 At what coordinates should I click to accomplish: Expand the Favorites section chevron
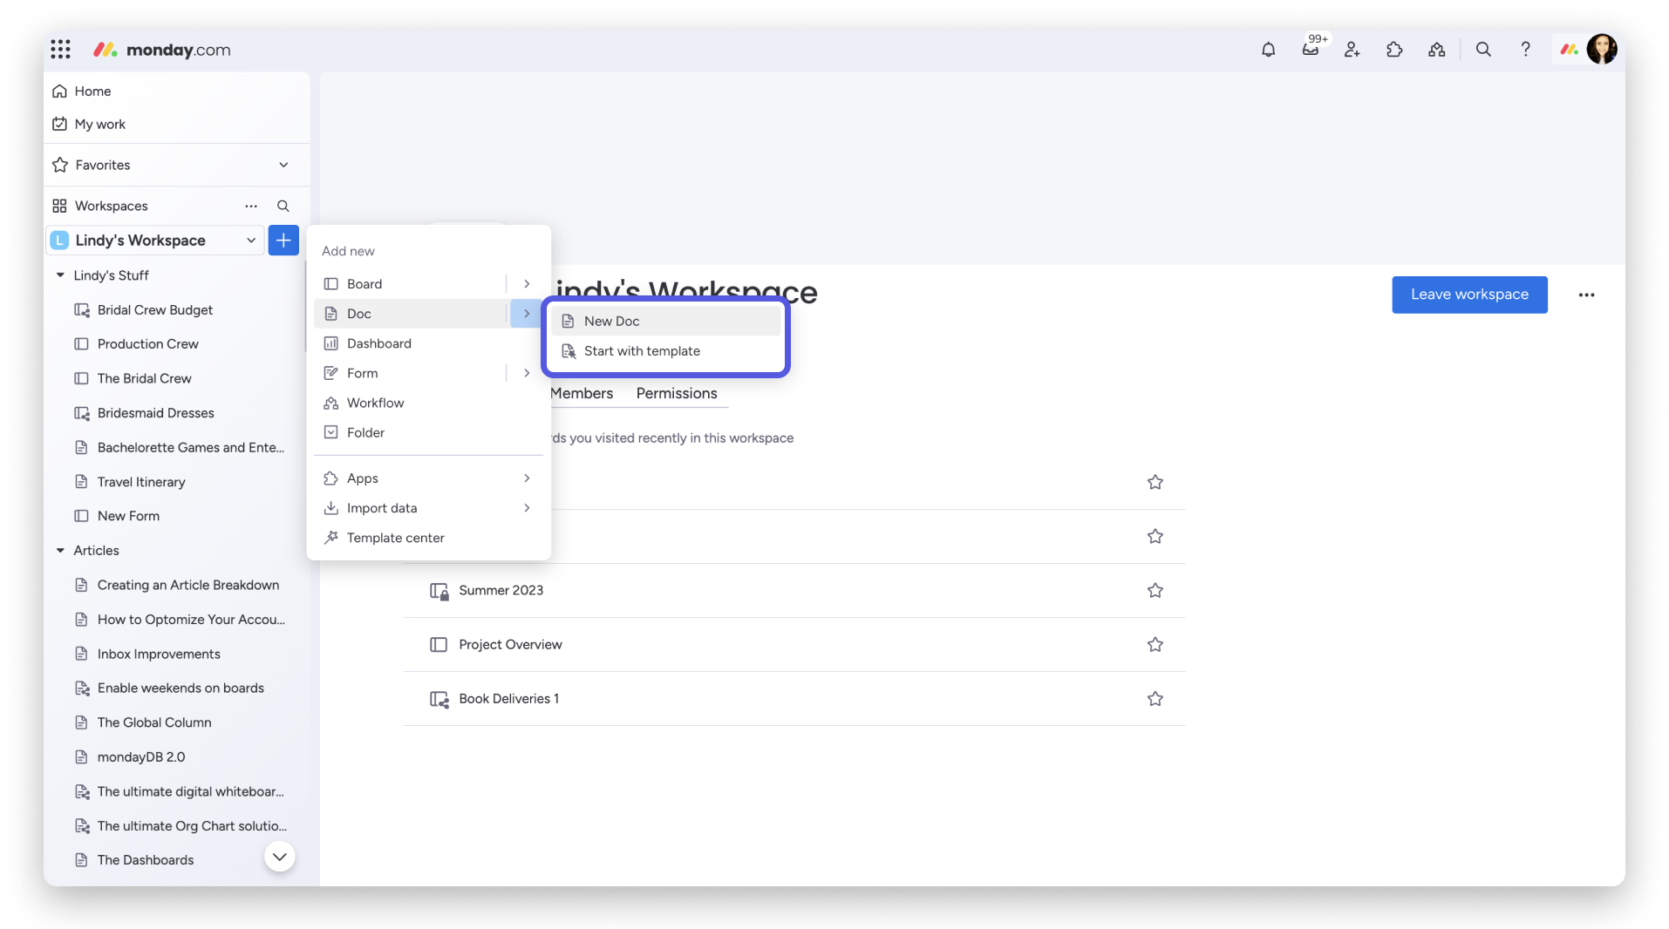click(x=283, y=165)
